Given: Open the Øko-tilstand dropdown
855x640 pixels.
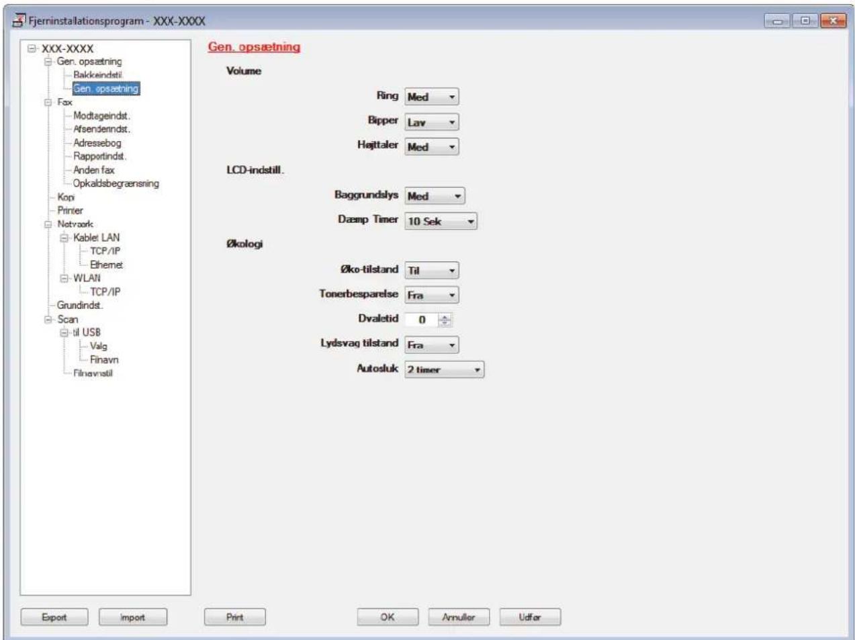Looking at the screenshot, I should tap(431, 270).
